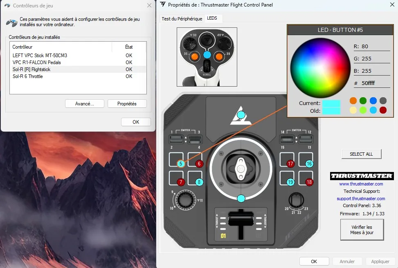Click the Avancé... button
Viewport: 398px width, 268px height.
pyautogui.click(x=85, y=104)
